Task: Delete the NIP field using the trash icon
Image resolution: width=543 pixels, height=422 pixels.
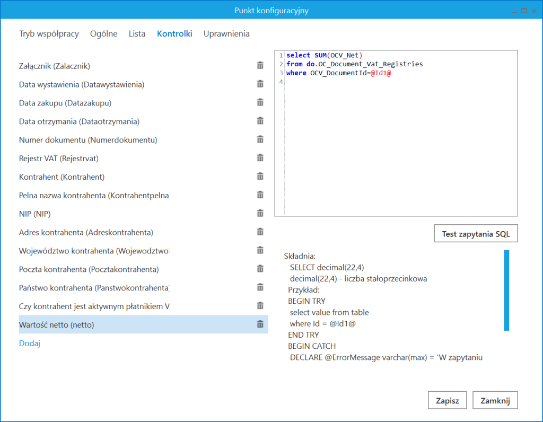Action: coord(260,213)
